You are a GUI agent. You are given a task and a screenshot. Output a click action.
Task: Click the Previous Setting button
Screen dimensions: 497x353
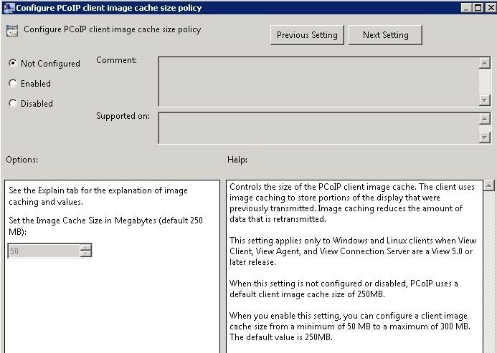pyautogui.click(x=307, y=35)
